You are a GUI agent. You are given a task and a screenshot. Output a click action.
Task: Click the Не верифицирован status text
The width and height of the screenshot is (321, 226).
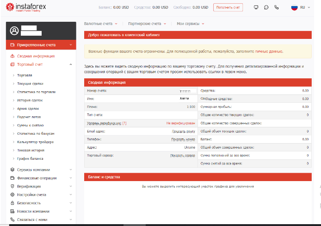tap(180, 123)
